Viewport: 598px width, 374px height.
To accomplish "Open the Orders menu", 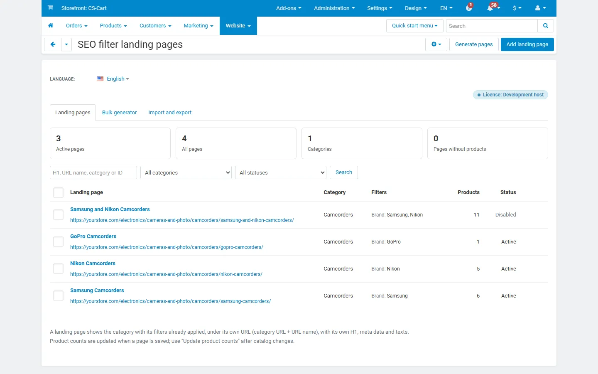I will (77, 26).
